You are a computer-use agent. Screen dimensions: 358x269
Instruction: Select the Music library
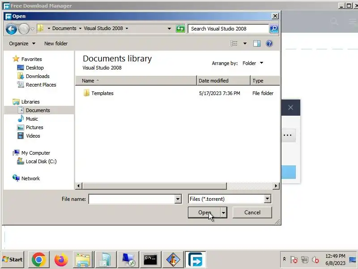coord(32,119)
